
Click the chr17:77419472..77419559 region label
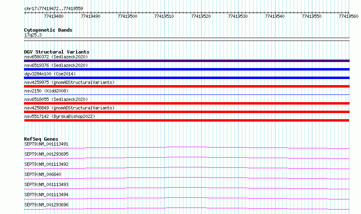click(54, 9)
